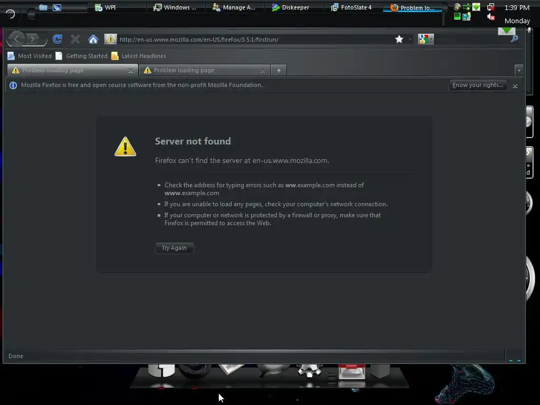Go back with the Firefox Back arrow
The image size is (540, 405).
16,39
